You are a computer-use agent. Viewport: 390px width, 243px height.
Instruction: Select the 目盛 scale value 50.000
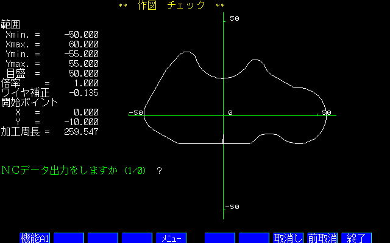pyautogui.click(x=83, y=74)
